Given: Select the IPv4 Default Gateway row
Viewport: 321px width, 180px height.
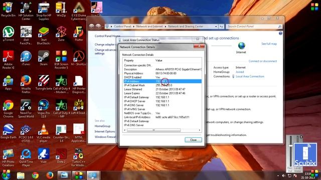Looking at the screenshot, I should [x=163, y=97].
